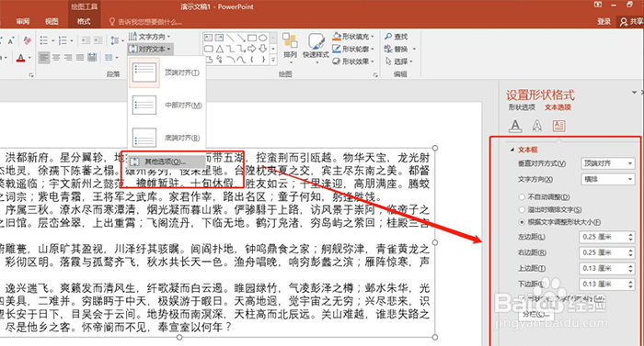Click the 登录 sign-in link

click(x=604, y=21)
